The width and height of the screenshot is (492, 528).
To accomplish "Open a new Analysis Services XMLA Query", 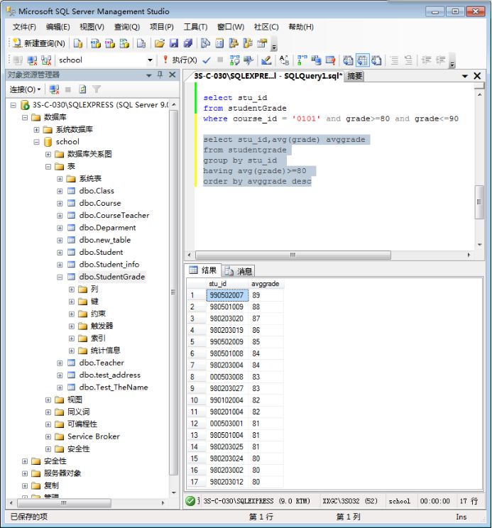I will click(124, 43).
